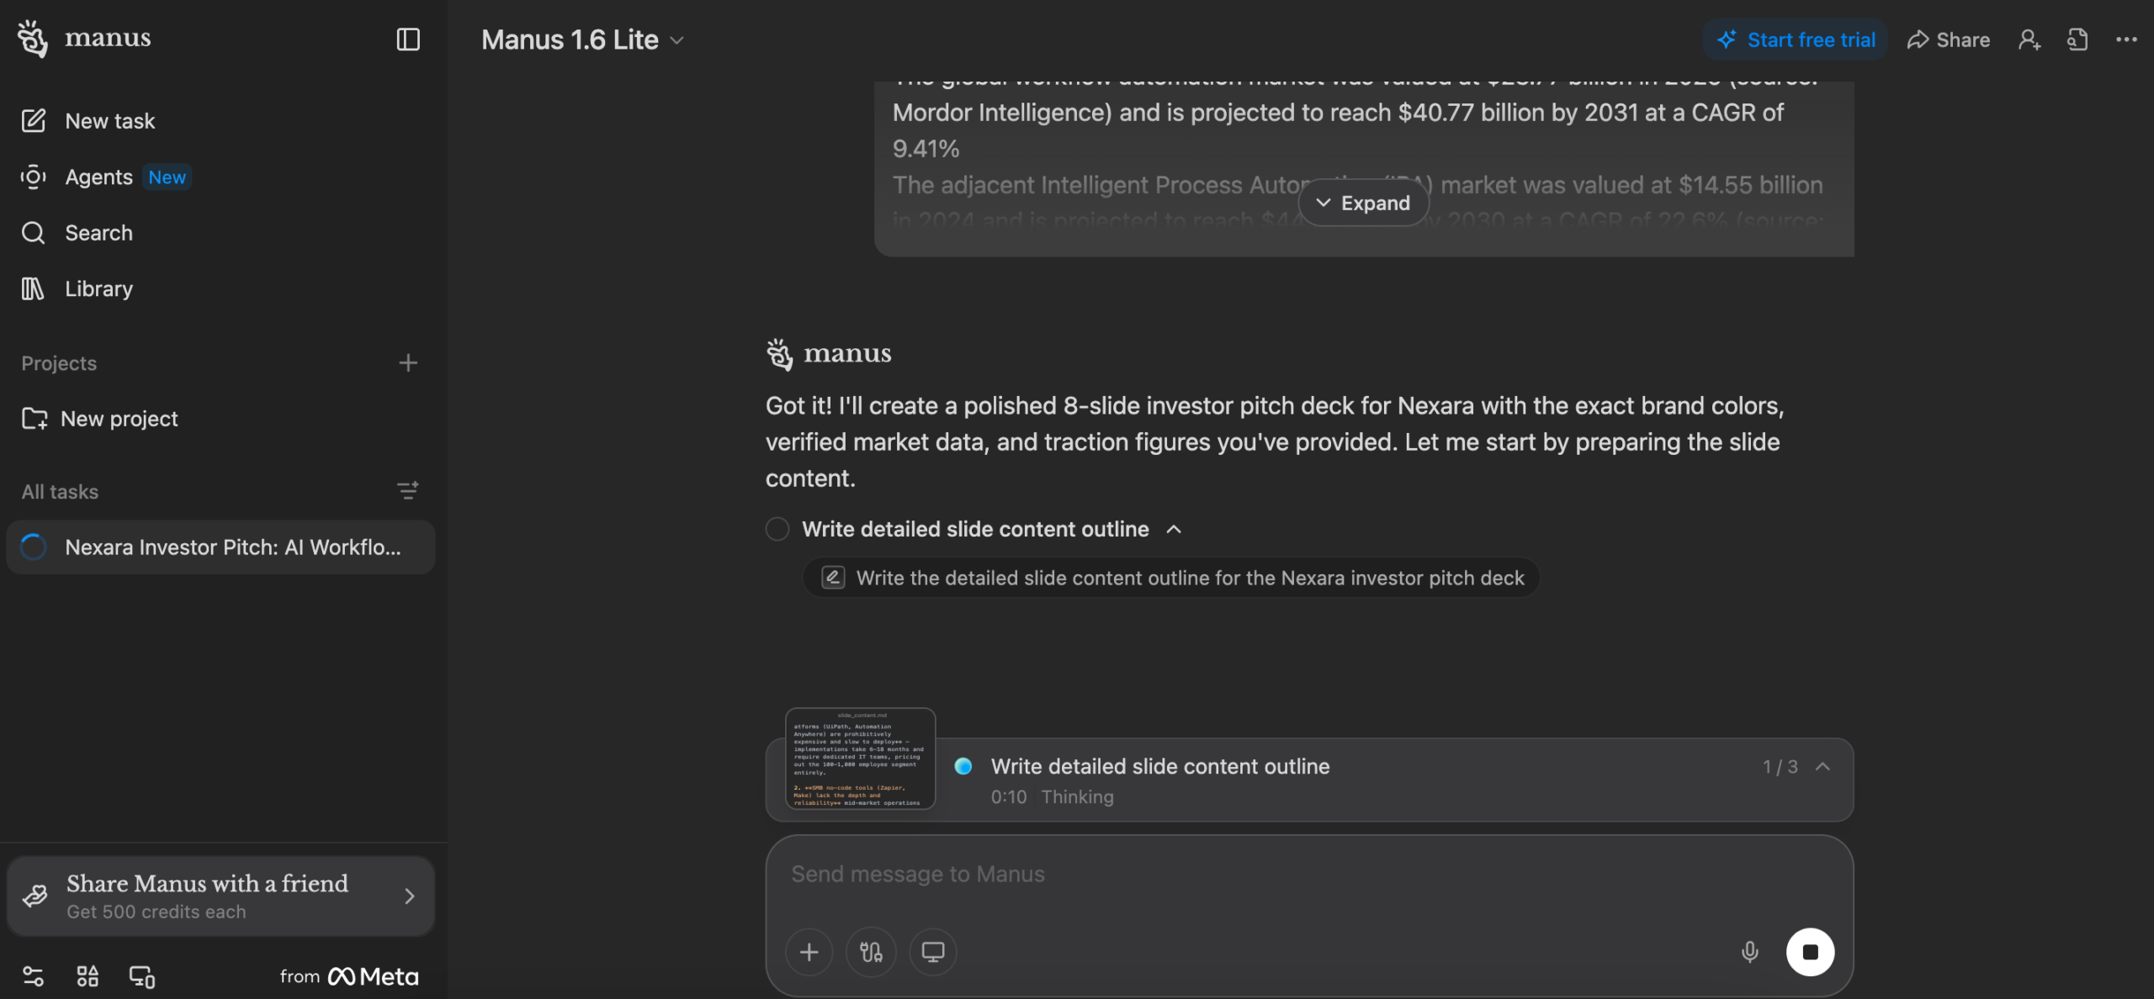The image size is (2154, 999).
Task: Select the step circle next to outline task
Action: pyautogui.click(x=777, y=529)
